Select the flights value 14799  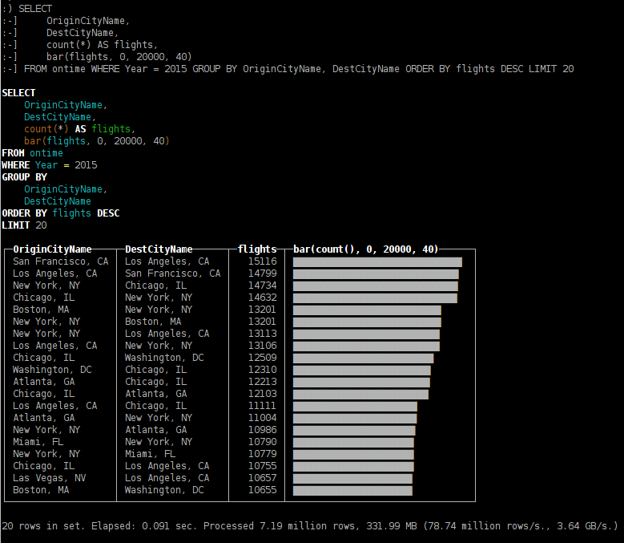(x=262, y=274)
